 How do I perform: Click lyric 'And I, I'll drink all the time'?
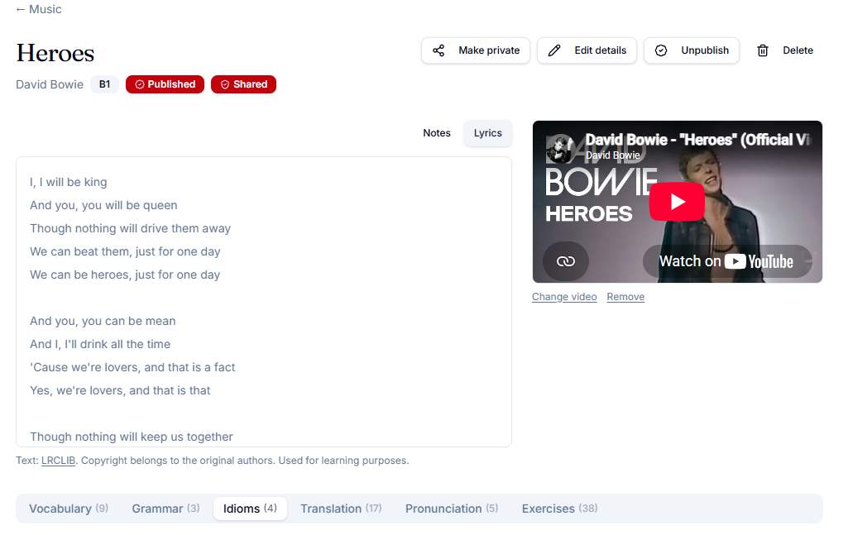(100, 344)
